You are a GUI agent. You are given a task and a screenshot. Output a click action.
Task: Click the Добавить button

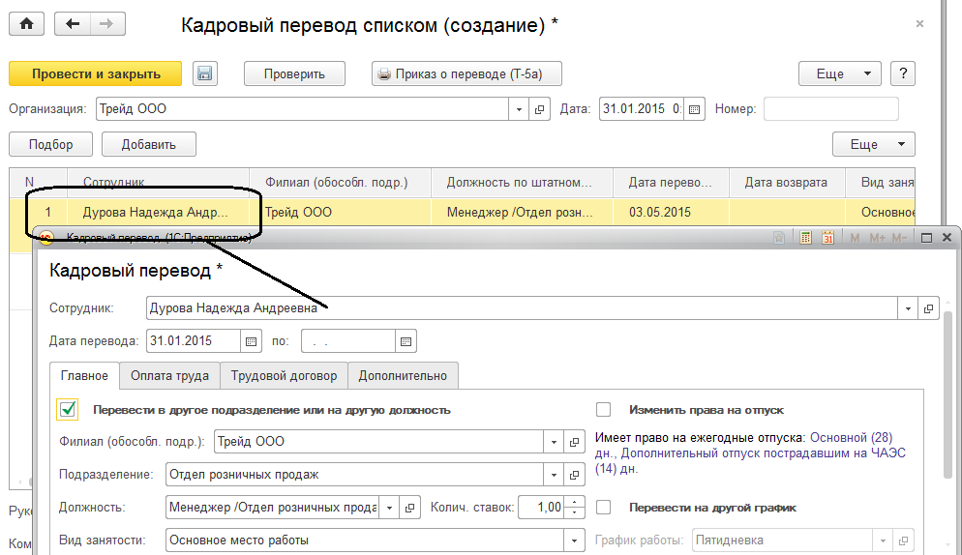[148, 144]
